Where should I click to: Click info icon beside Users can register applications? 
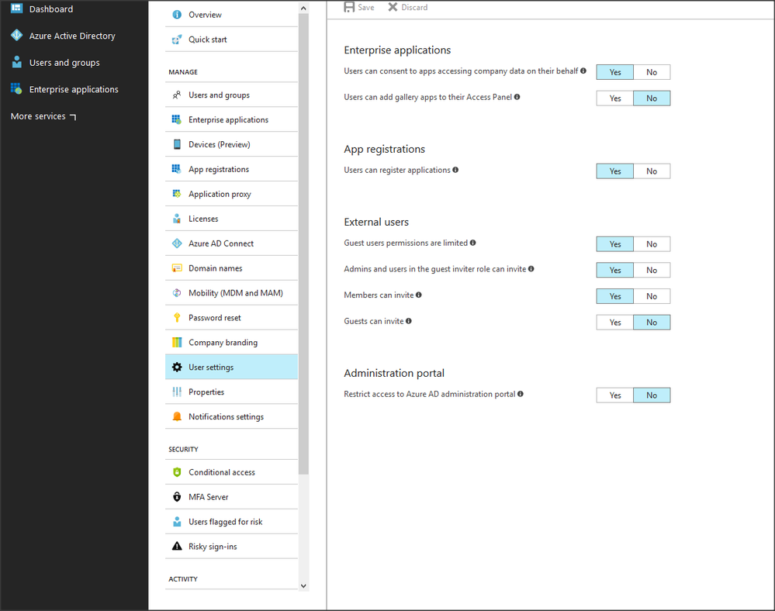(x=455, y=169)
